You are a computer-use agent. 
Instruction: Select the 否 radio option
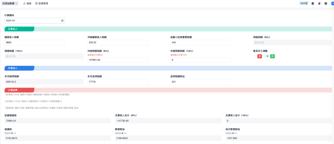(267, 56)
